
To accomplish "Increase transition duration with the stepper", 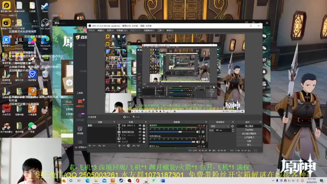I will coord(233,129).
